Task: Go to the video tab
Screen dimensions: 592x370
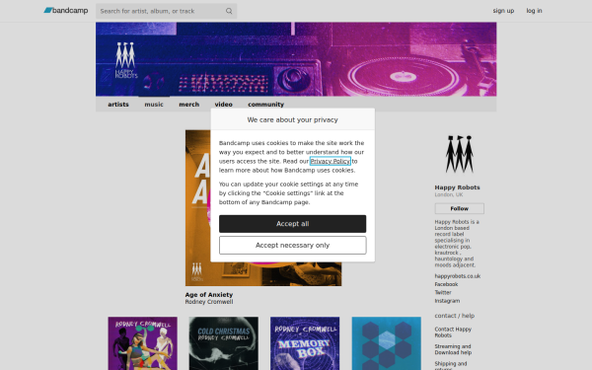Action: (x=224, y=105)
